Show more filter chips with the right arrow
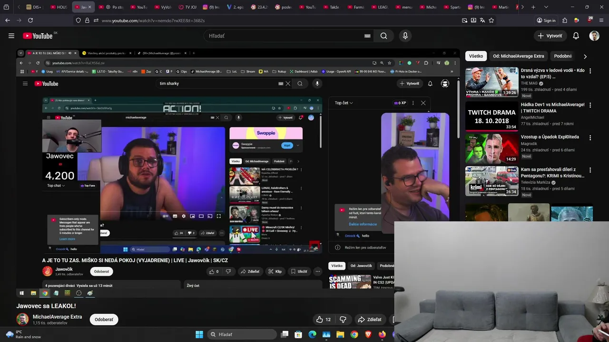 click(x=585, y=56)
